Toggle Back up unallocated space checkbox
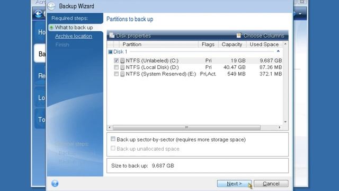The image size is (339, 191). pos(113,149)
